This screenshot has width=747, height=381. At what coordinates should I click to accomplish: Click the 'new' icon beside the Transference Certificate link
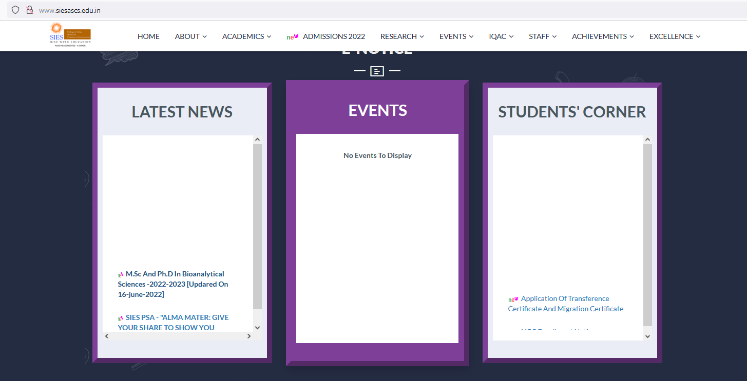[x=512, y=298]
